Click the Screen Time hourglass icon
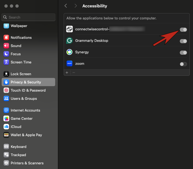 (6, 62)
